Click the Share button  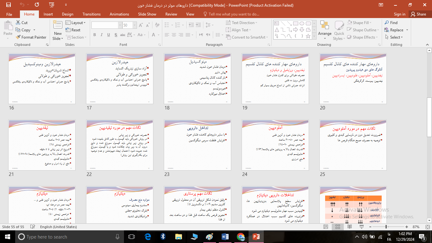click(x=418, y=14)
